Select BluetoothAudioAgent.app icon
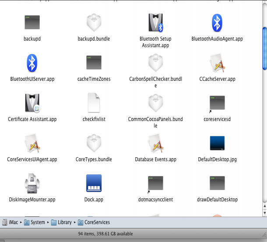 [x=217, y=23]
